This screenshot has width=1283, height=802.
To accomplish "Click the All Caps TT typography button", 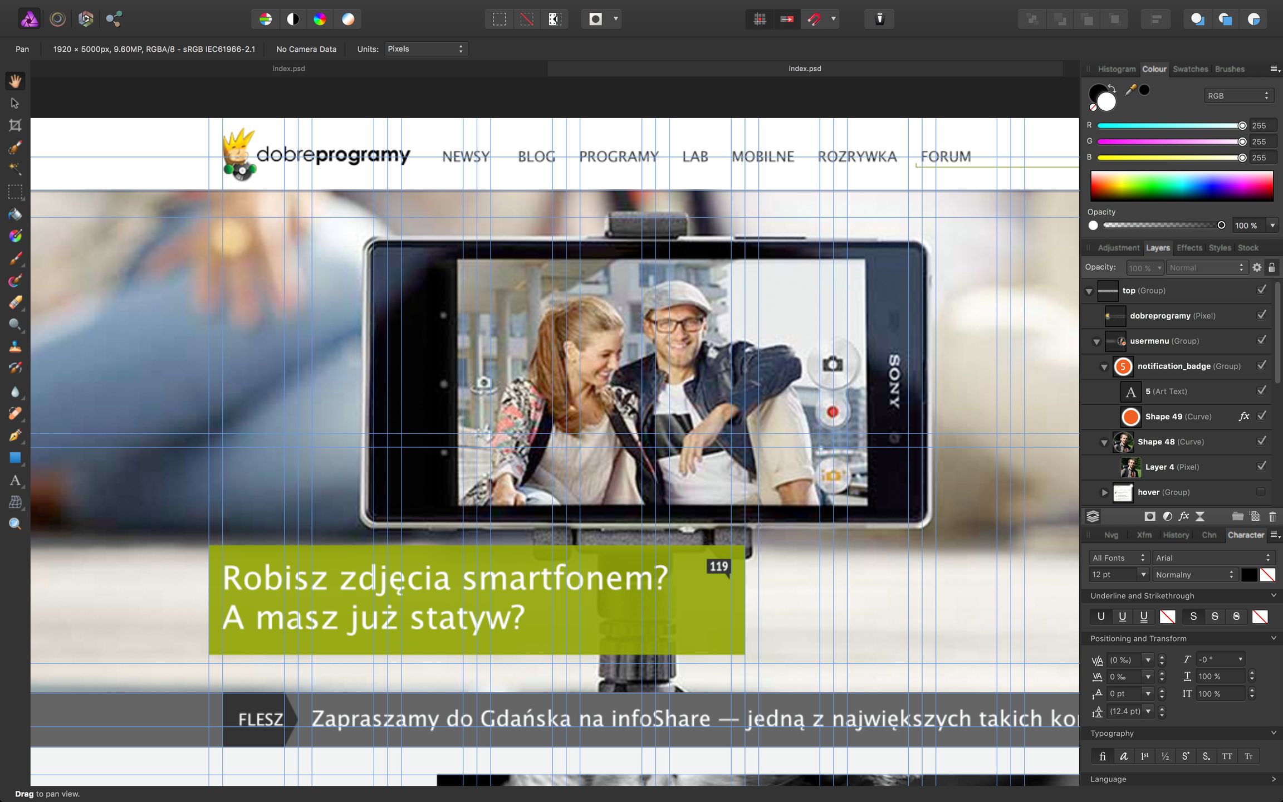I will tap(1227, 756).
